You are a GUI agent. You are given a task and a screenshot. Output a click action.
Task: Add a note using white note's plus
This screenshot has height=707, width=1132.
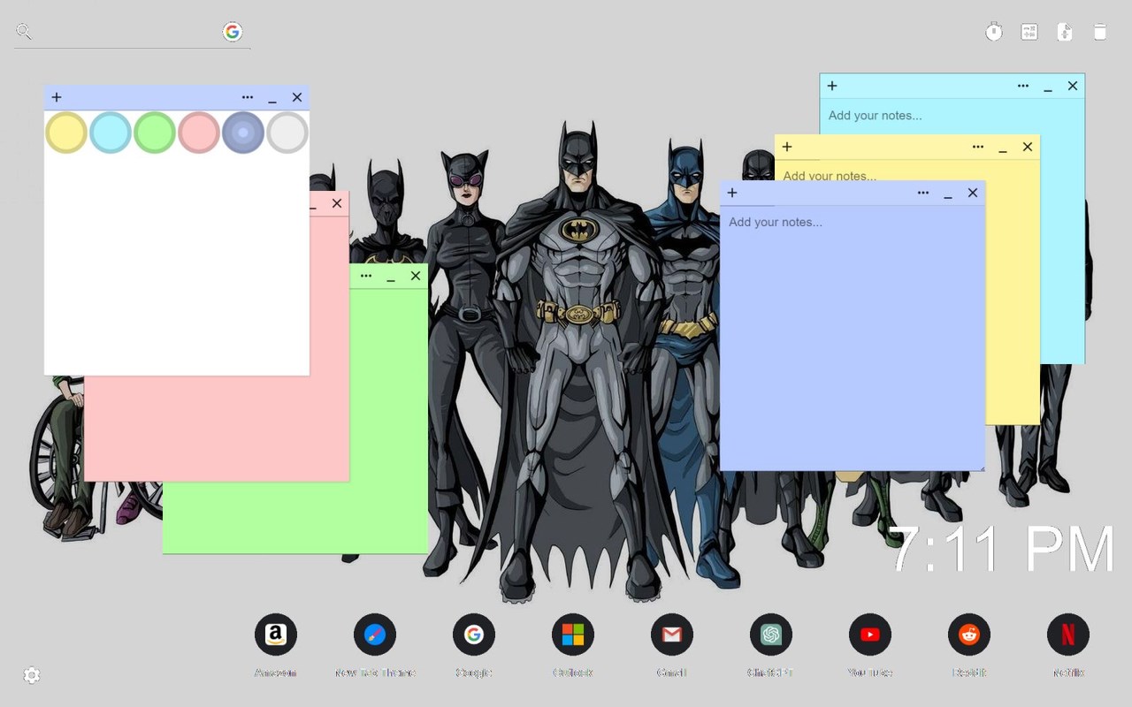[57, 97]
